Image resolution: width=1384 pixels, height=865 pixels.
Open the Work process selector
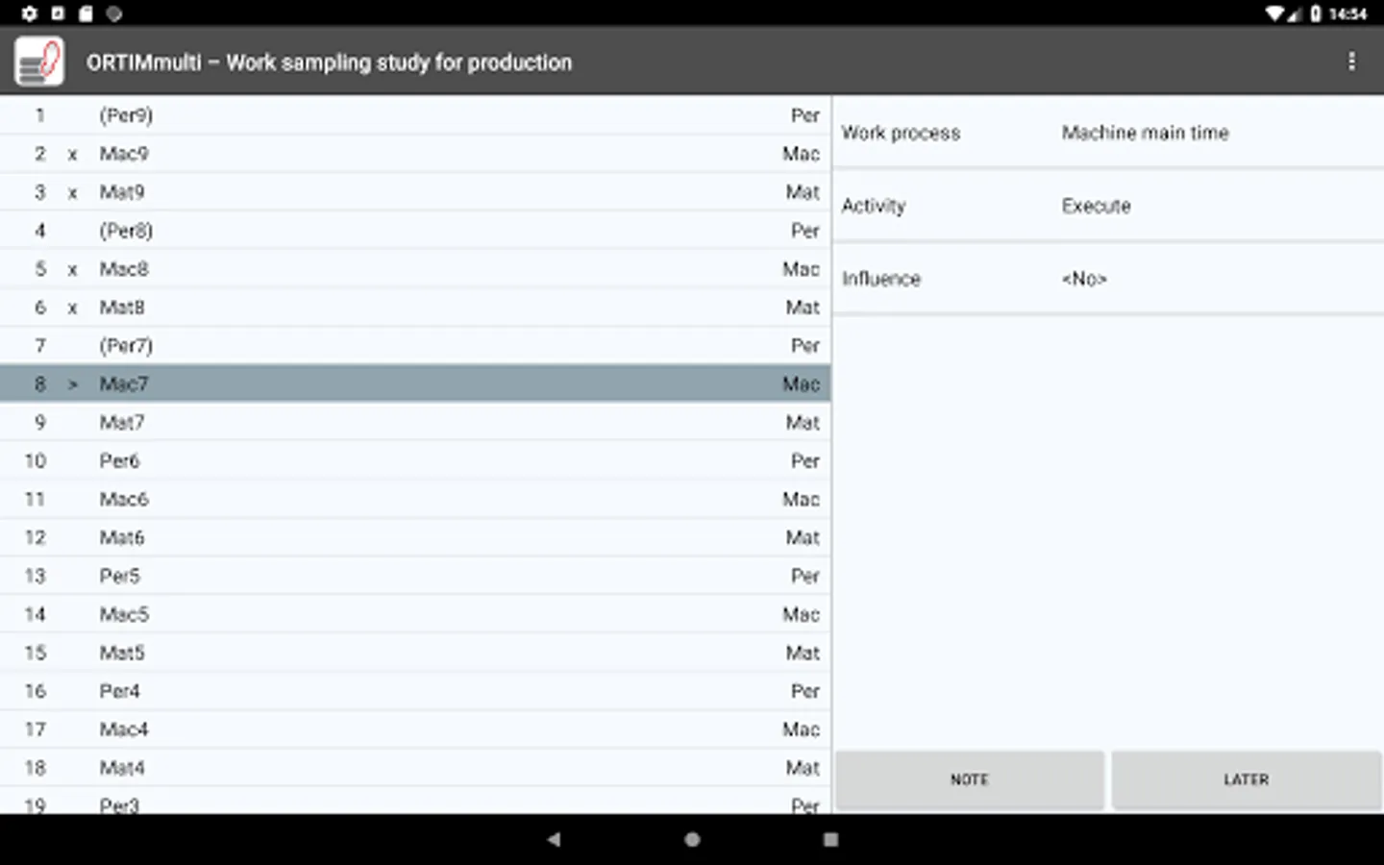point(1107,133)
